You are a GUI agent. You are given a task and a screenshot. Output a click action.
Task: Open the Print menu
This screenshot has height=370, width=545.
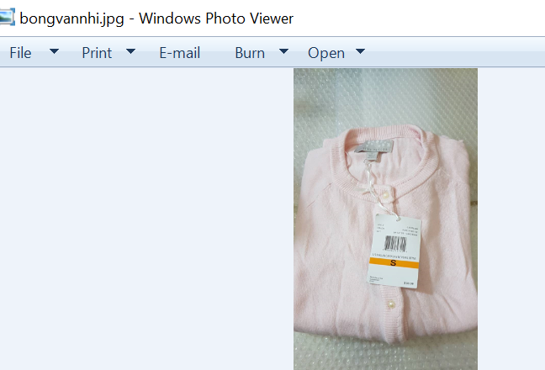point(97,53)
